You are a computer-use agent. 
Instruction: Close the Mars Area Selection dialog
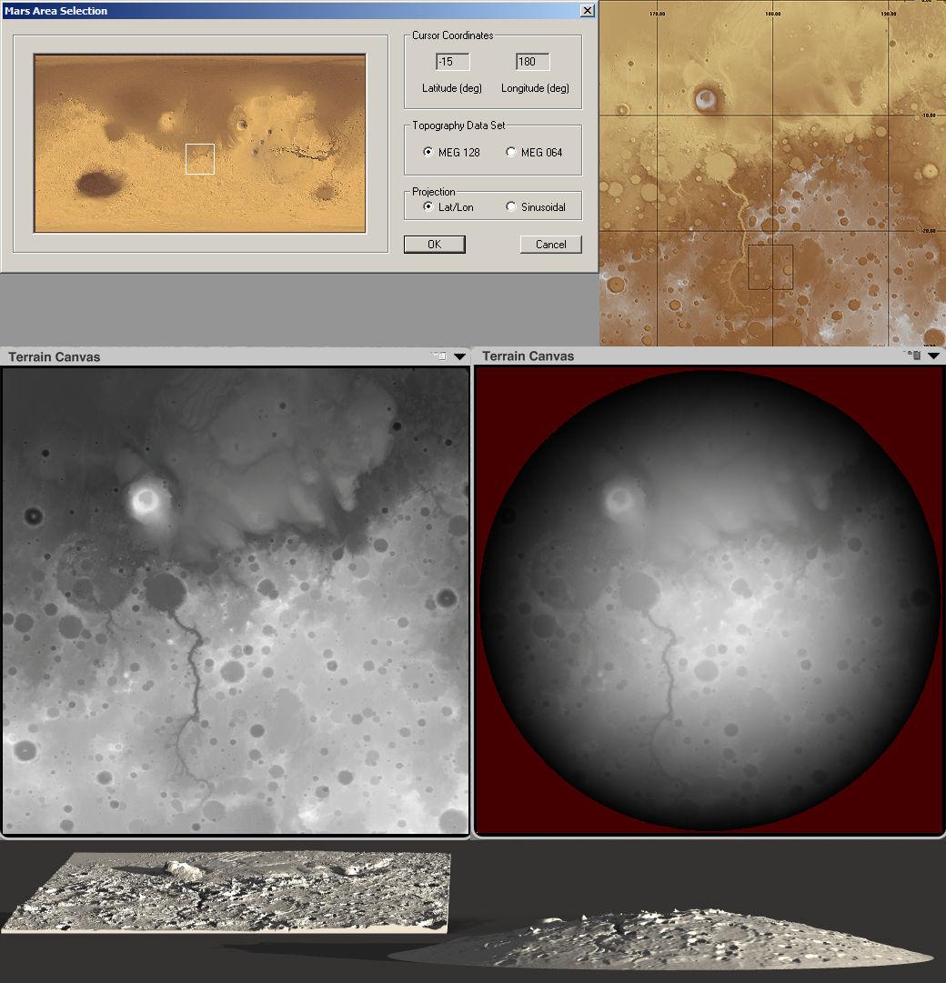(588, 11)
